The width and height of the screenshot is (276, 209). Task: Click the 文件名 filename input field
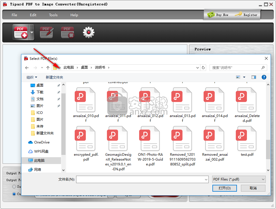tap(140, 179)
